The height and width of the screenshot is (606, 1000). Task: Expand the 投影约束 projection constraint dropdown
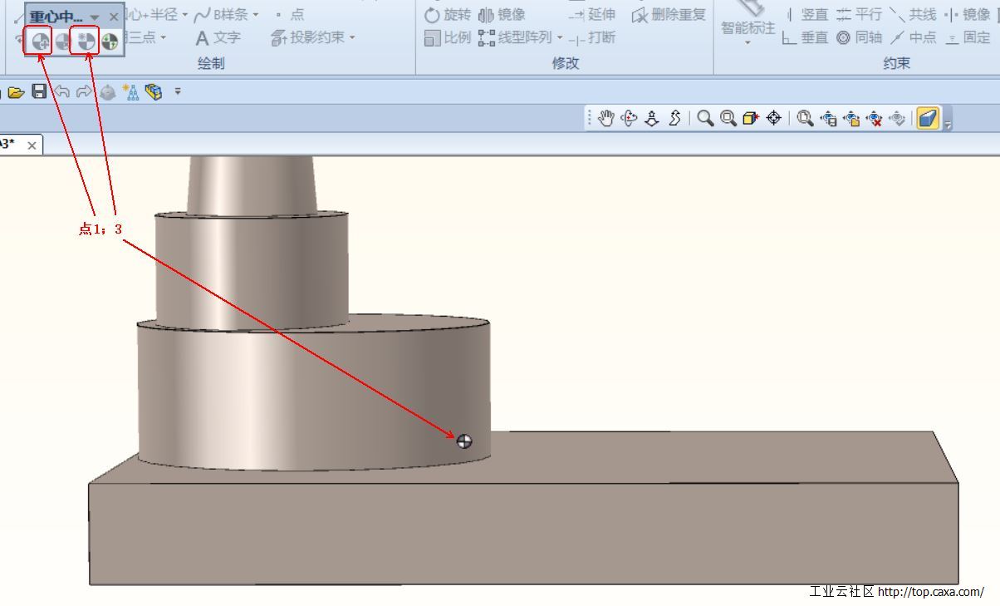(x=352, y=37)
